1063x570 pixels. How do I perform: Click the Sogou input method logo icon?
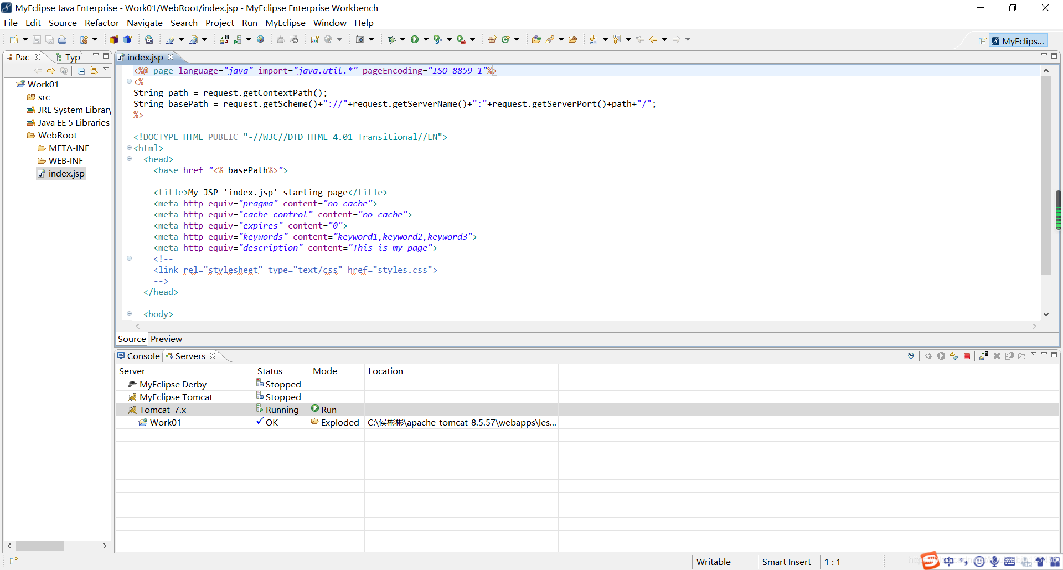click(x=930, y=561)
